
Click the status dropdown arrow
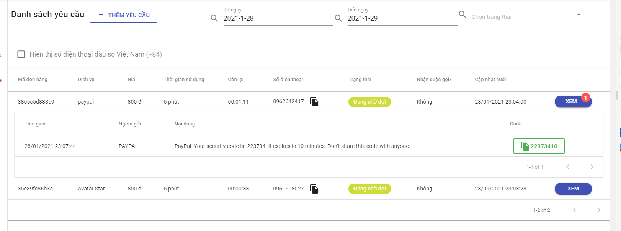click(579, 15)
